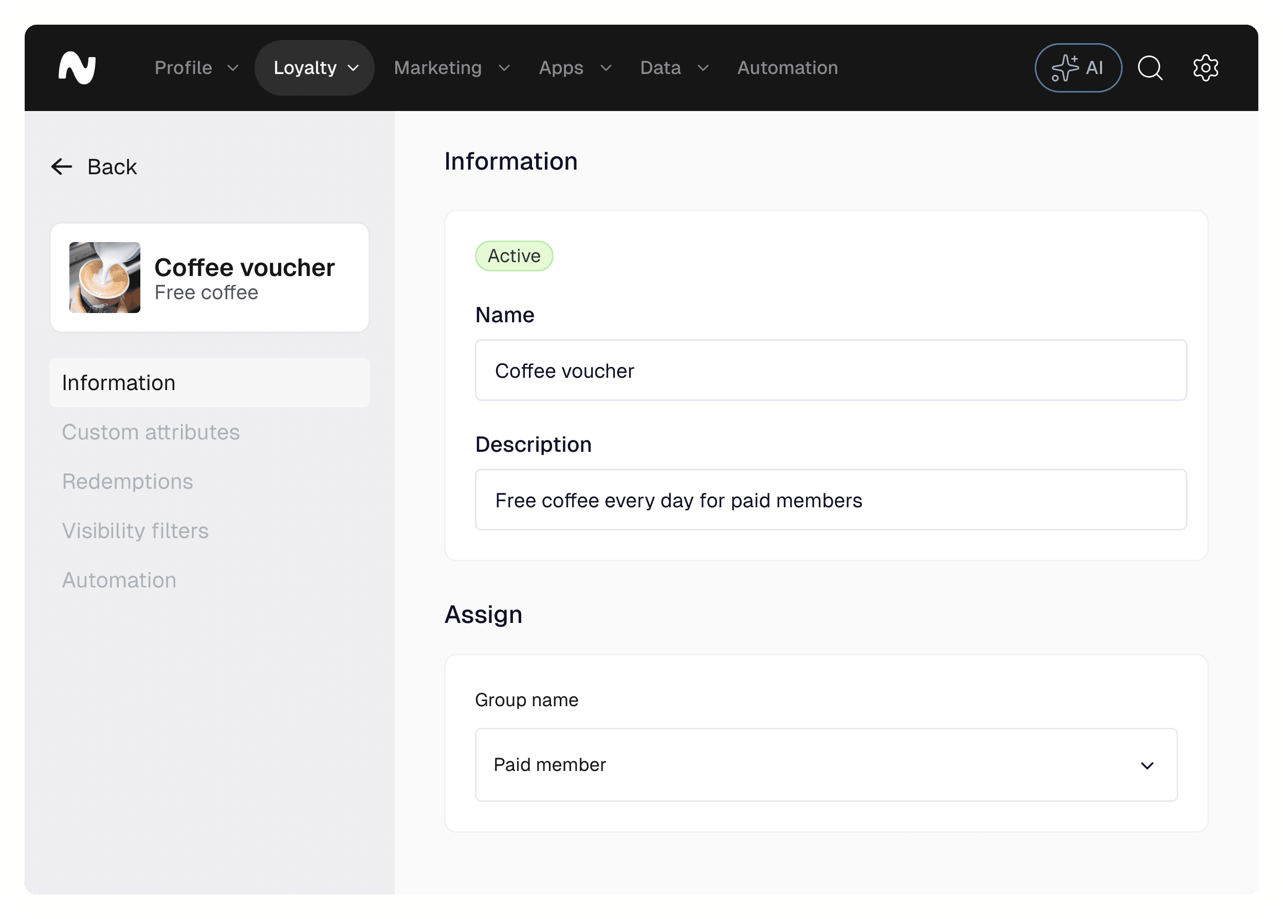1283x919 pixels.
Task: Open the Group name Paid member dropdown
Action: [826, 765]
